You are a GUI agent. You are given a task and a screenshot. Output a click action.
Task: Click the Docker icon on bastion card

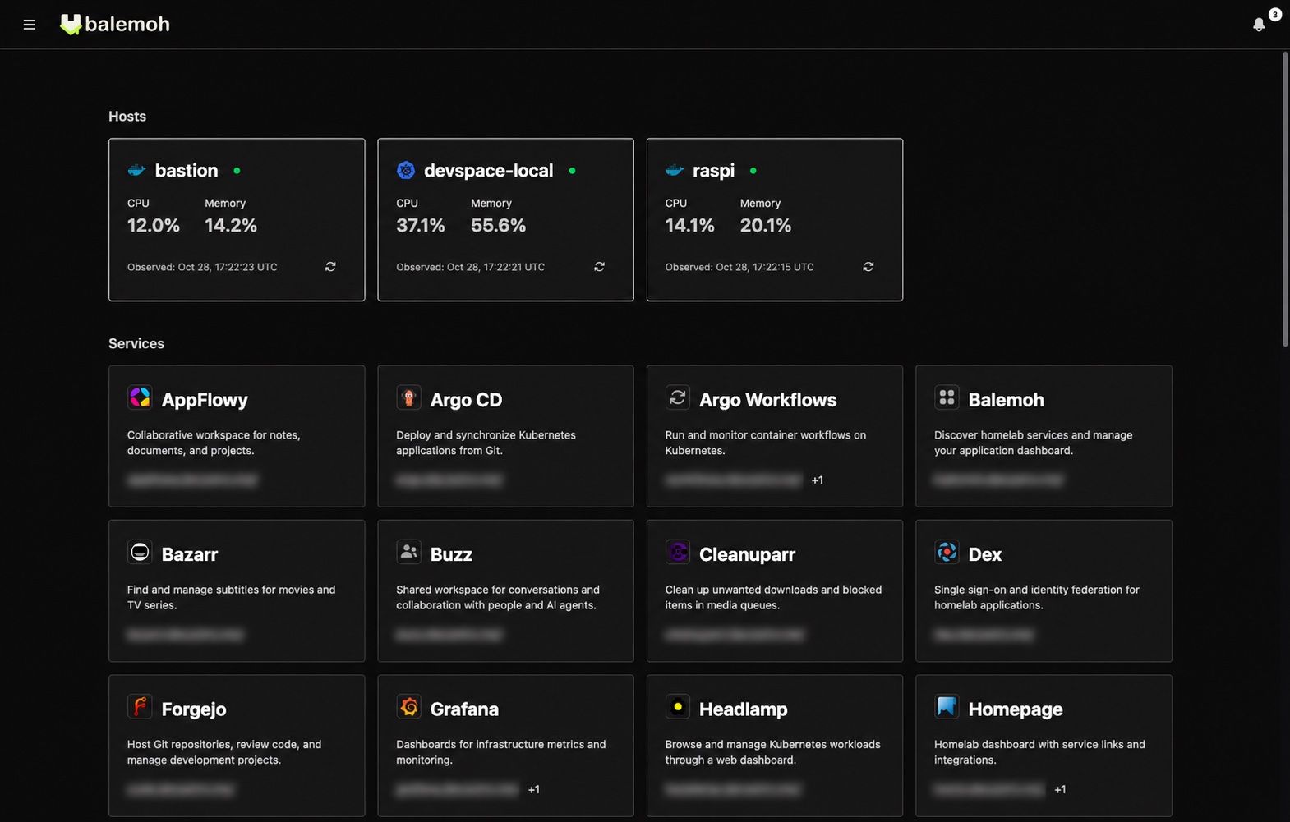136,170
